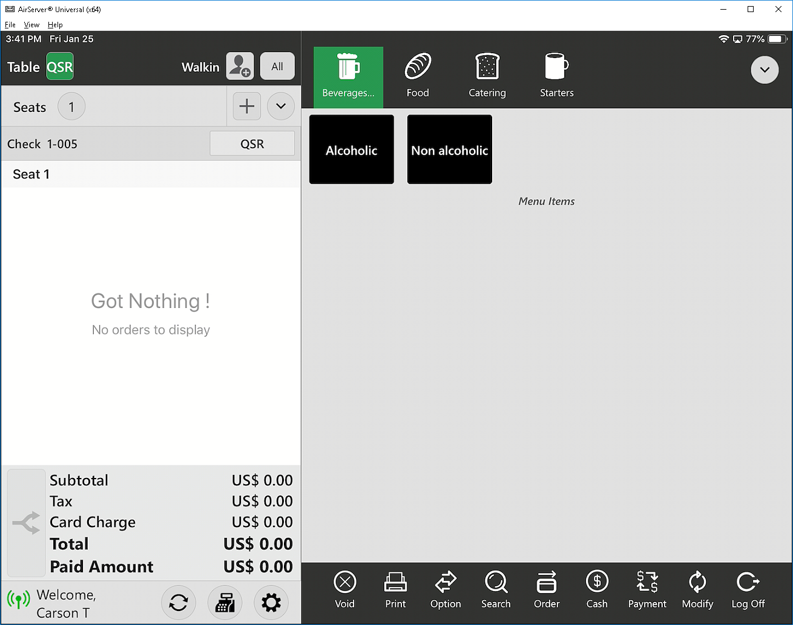Expand the seats dropdown chevron
793x625 pixels.
pyautogui.click(x=281, y=106)
